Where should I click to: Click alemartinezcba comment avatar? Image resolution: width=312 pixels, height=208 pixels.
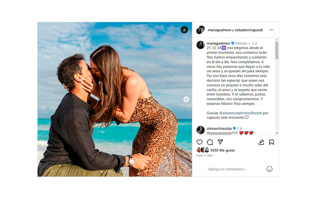tap(200, 130)
